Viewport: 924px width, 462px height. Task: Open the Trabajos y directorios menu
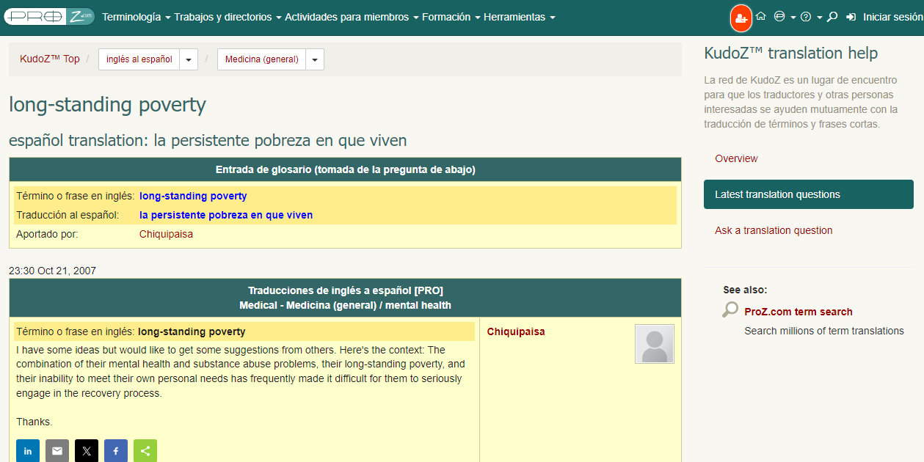[x=228, y=17]
